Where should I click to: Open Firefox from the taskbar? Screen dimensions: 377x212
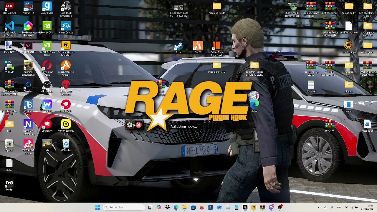click(202, 207)
